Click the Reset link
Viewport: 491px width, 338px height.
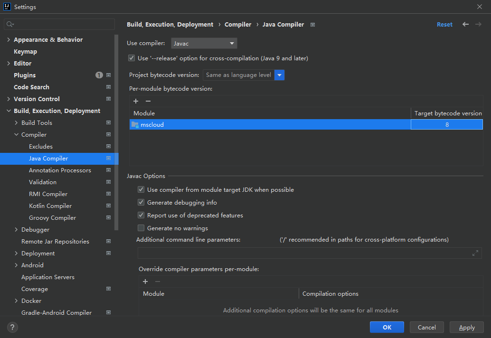coord(444,24)
